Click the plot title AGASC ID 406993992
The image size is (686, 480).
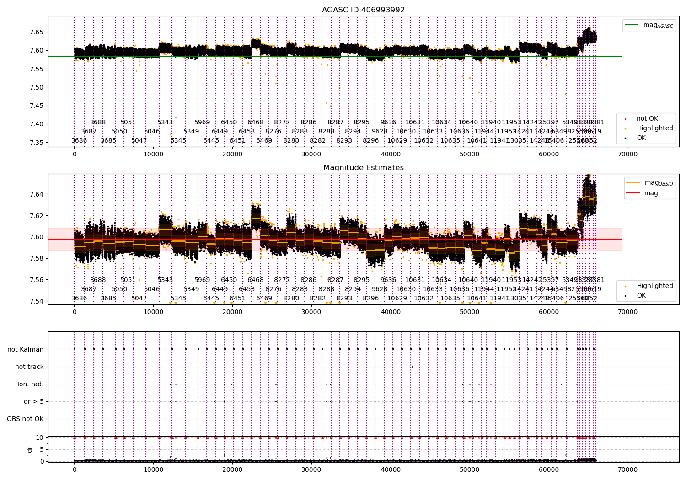coord(363,10)
